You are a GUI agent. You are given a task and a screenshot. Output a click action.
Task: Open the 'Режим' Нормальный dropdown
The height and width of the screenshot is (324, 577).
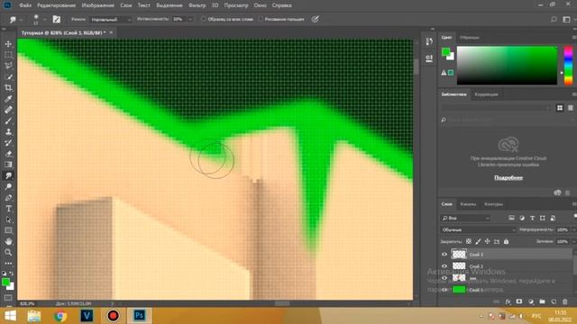point(110,20)
